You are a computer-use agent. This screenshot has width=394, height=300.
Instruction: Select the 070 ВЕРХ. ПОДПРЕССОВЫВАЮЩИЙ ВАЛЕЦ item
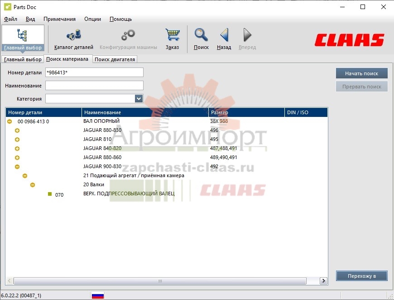[129, 194]
